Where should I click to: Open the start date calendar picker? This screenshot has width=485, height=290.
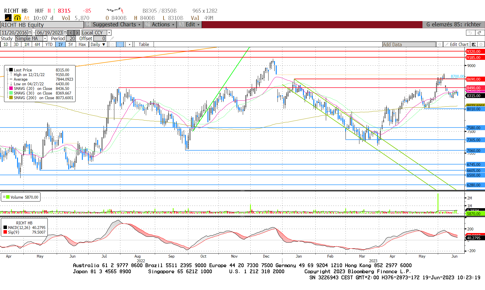pos(30,33)
